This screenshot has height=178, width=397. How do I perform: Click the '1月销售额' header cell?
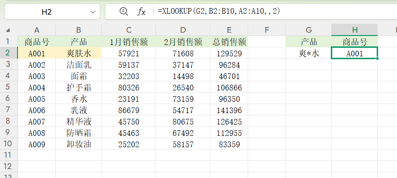pyautogui.click(x=129, y=42)
